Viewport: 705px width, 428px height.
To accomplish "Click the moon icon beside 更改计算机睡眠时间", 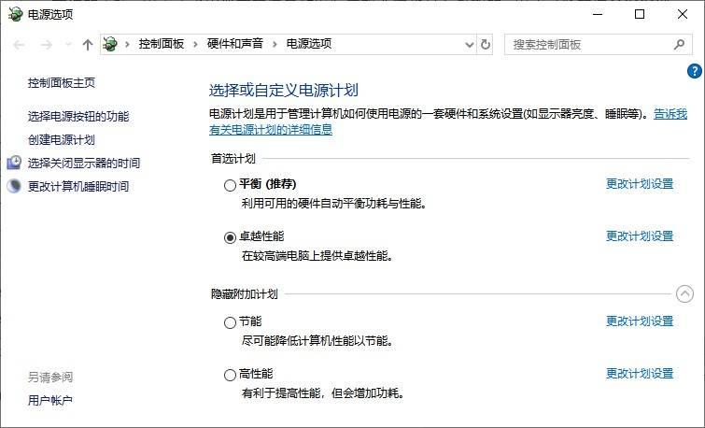I will coord(14,186).
